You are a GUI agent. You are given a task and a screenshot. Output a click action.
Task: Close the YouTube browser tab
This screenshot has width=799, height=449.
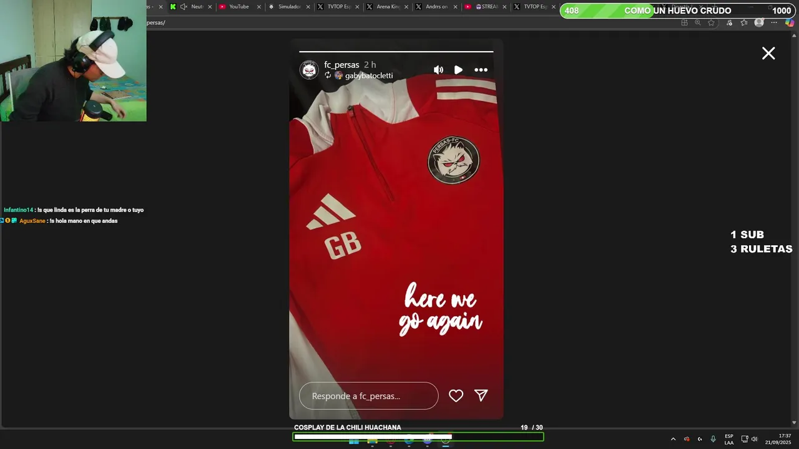pyautogui.click(x=259, y=7)
